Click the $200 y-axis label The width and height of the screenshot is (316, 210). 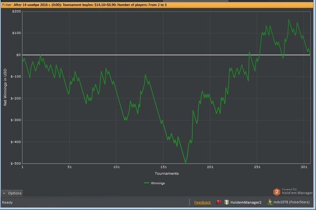pos(17,11)
